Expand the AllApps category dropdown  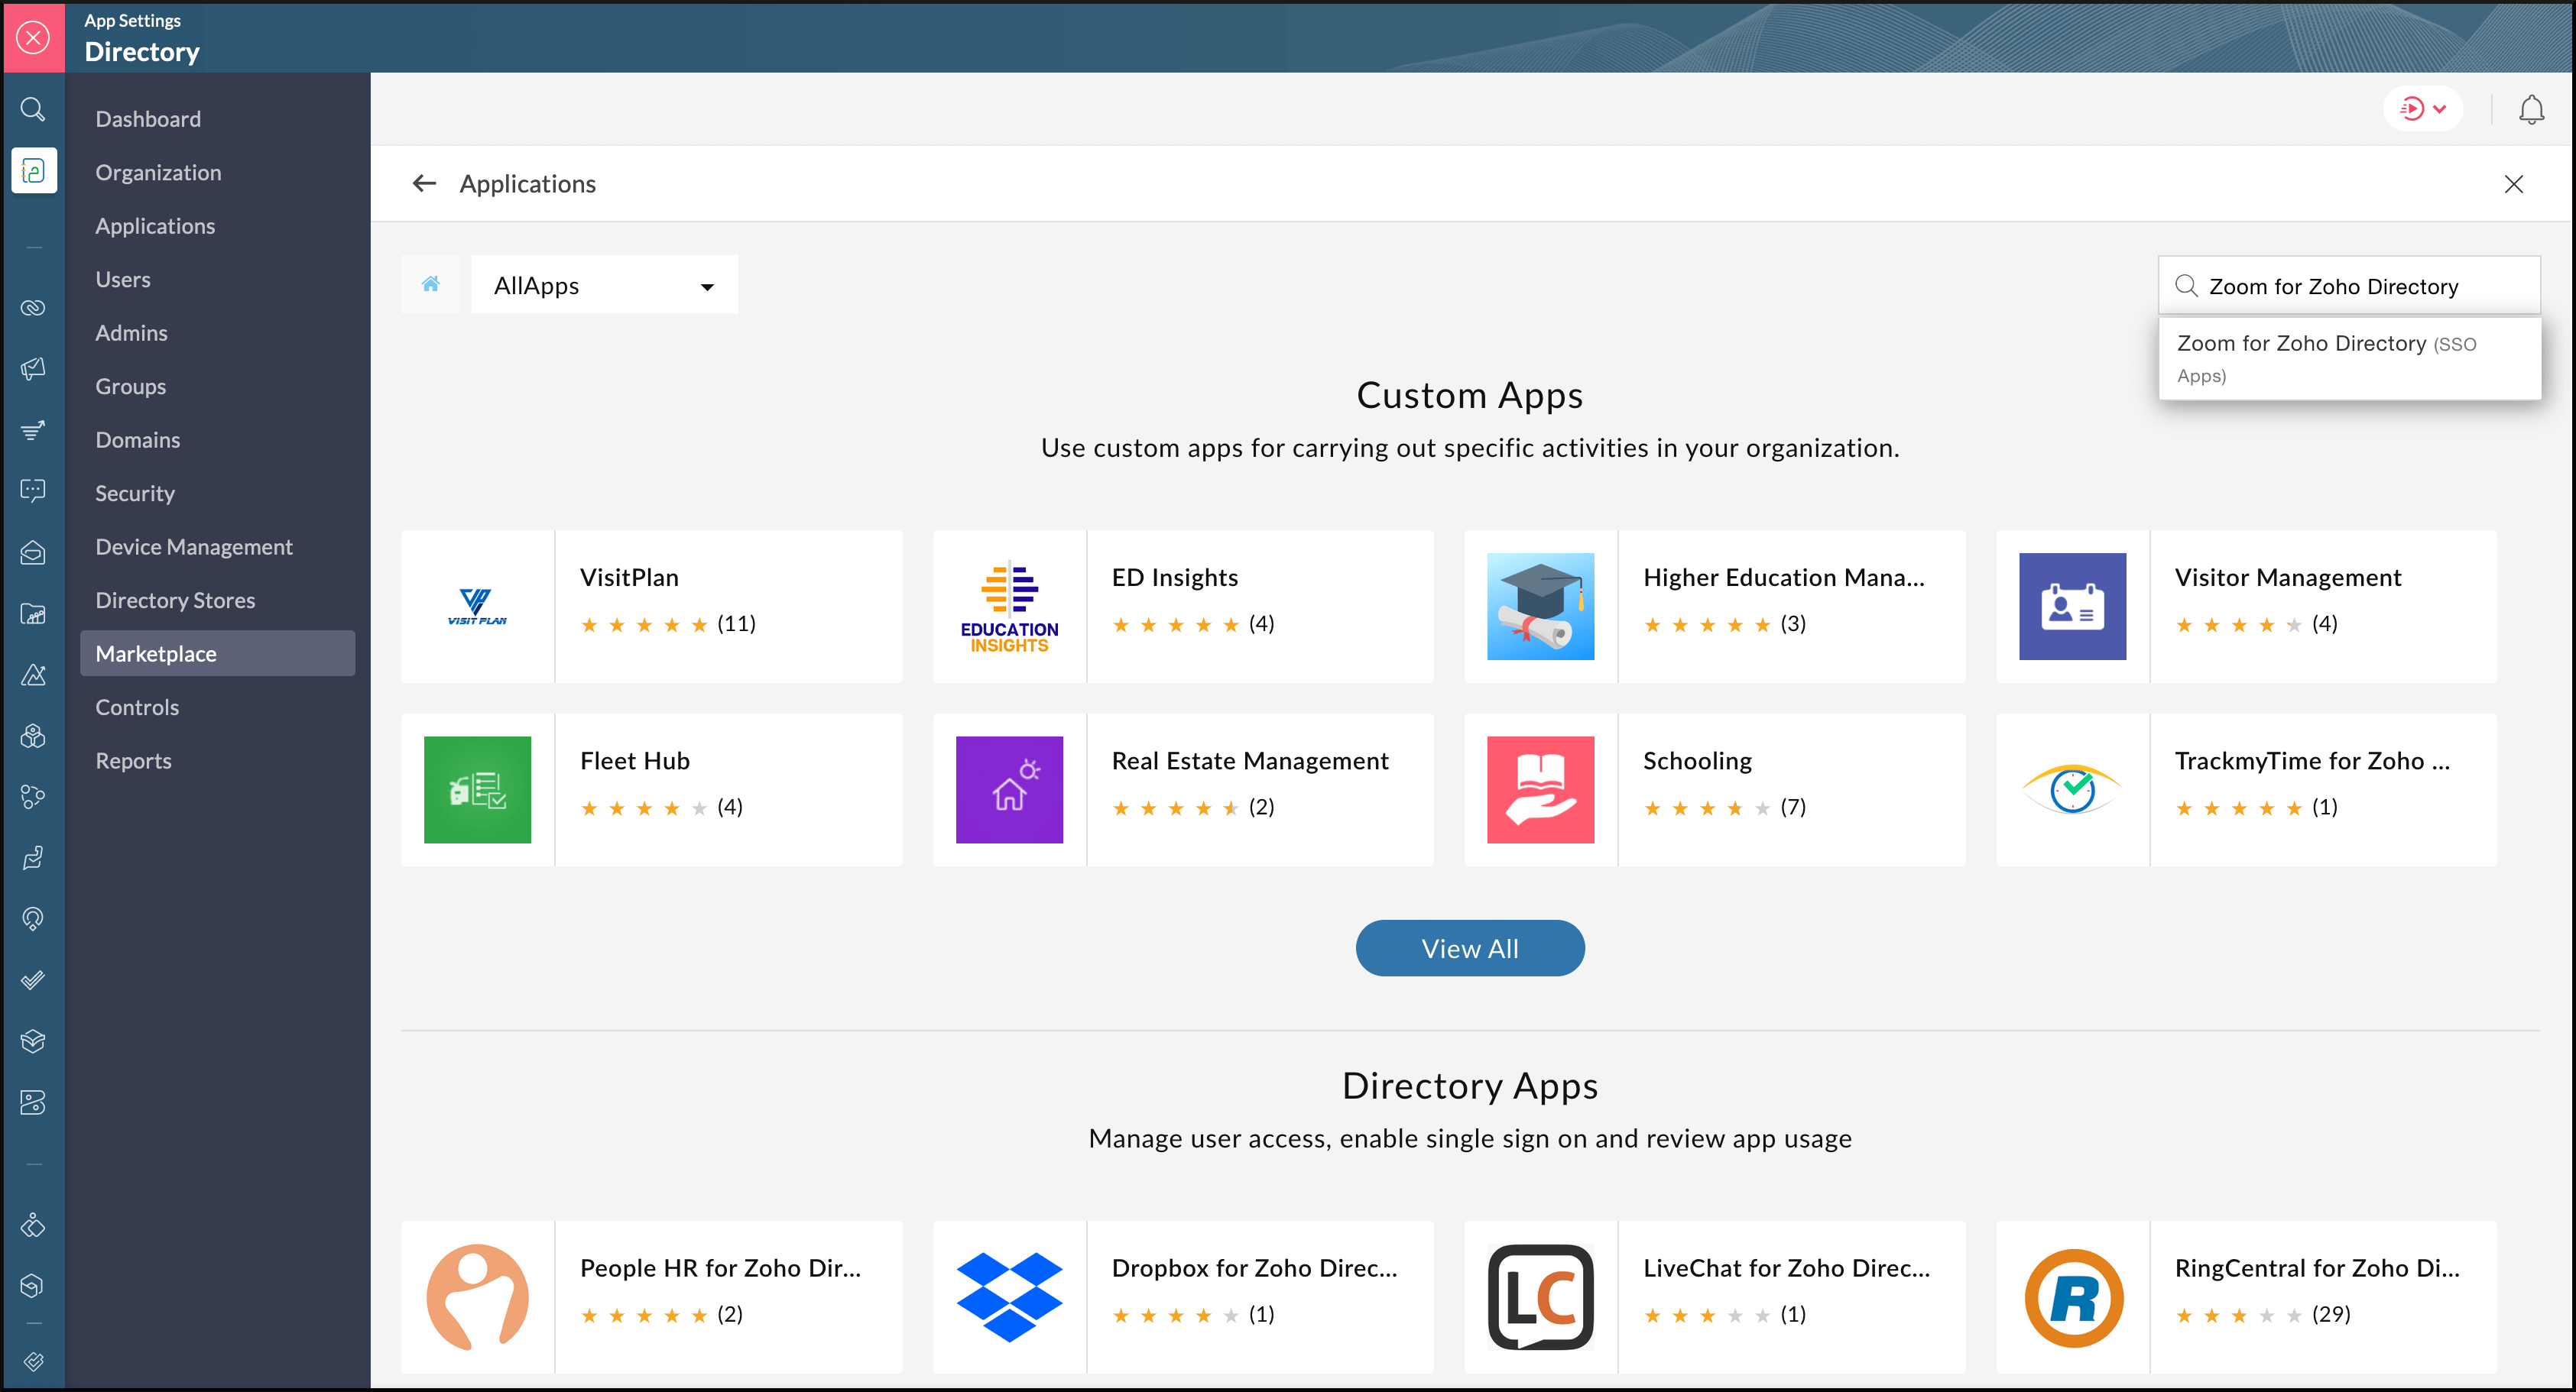[604, 286]
